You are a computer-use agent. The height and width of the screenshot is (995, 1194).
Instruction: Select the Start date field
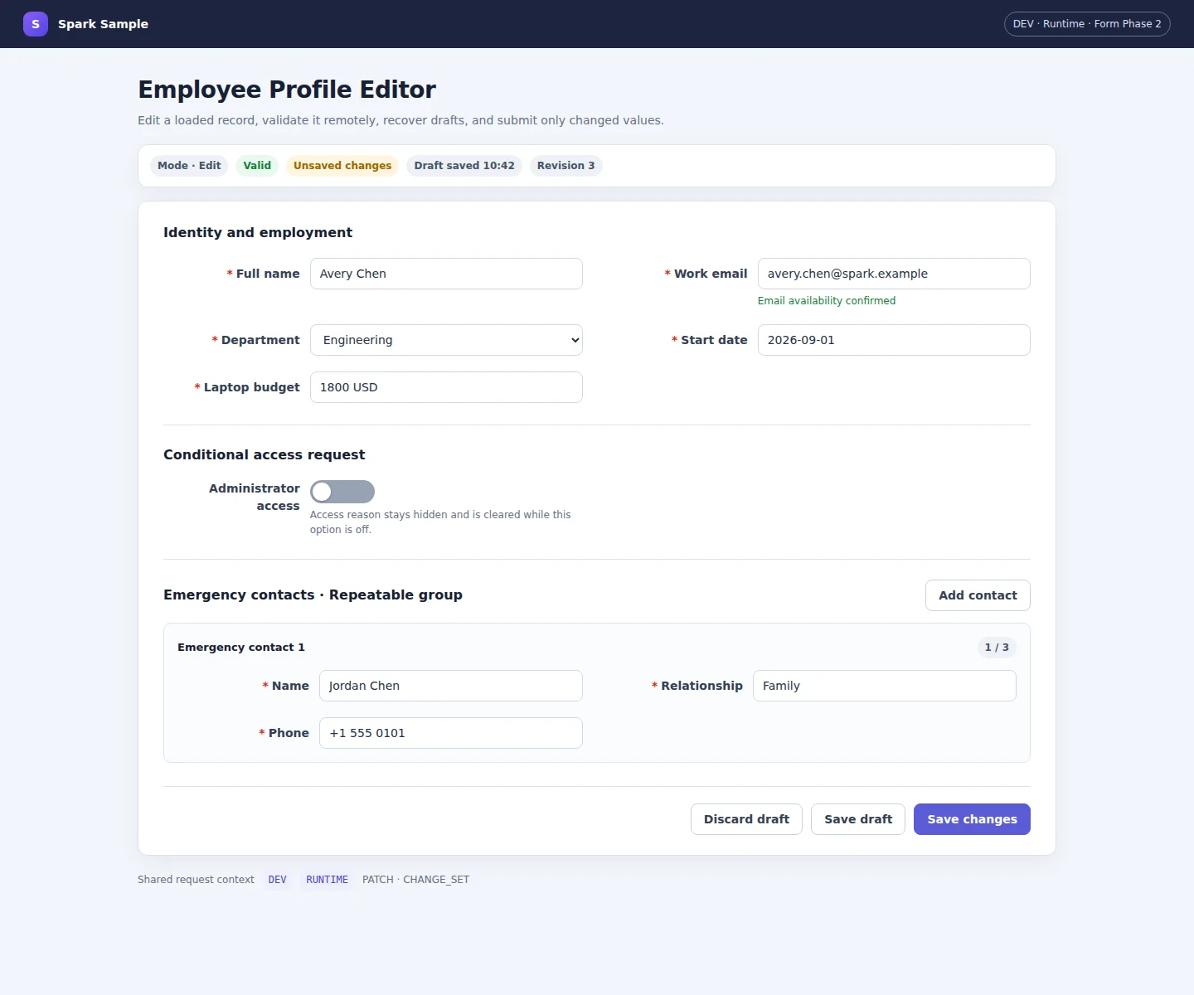[x=894, y=340]
